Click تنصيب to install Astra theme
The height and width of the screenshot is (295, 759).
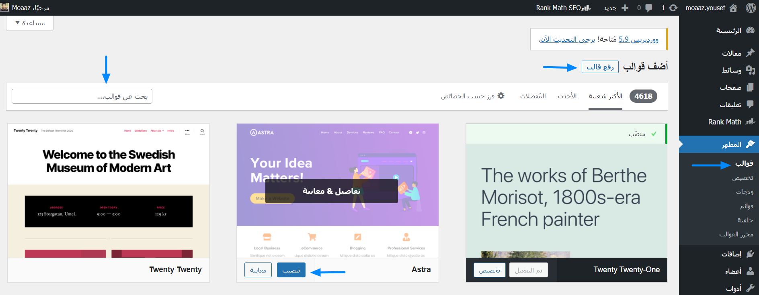[291, 270]
